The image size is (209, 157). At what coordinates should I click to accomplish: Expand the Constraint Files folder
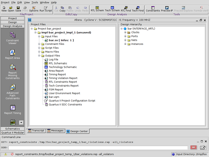point(39,44)
